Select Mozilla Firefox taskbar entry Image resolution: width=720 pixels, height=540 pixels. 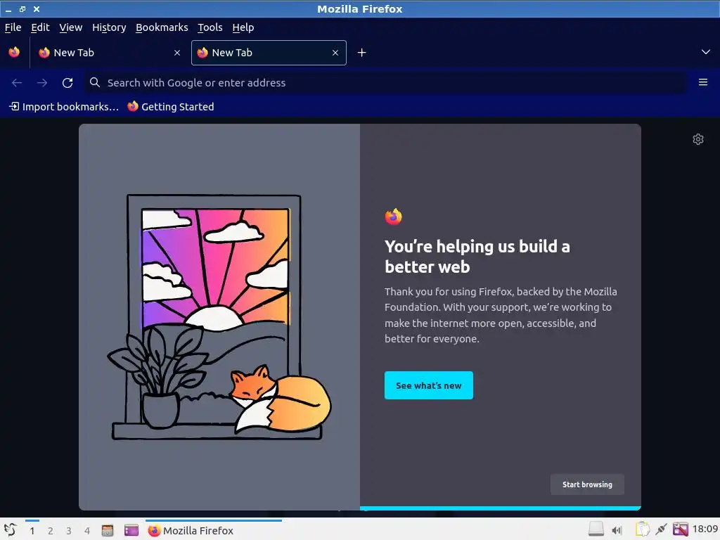pyautogui.click(x=214, y=530)
